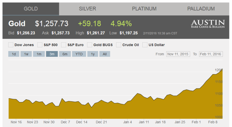Switch to the Silver tab

tap(87, 9)
